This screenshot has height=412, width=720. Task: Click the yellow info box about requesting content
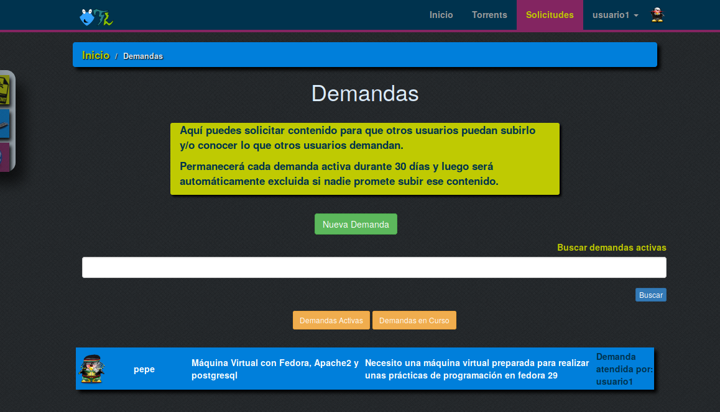(x=365, y=159)
